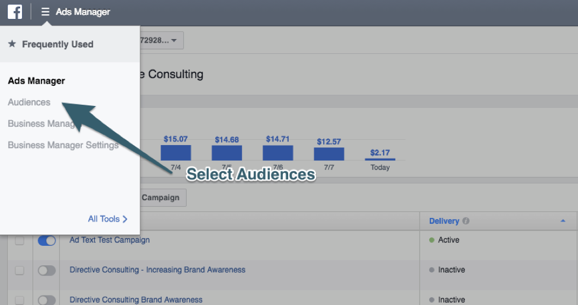Click the Frequently Used star icon
Image resolution: width=578 pixels, height=305 pixels.
point(12,44)
